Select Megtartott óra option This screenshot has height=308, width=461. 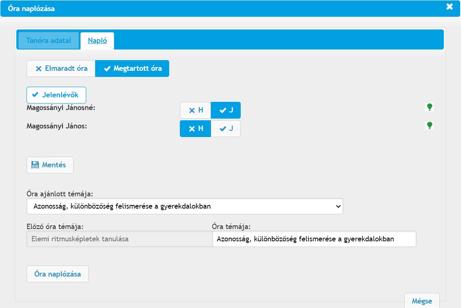click(132, 69)
